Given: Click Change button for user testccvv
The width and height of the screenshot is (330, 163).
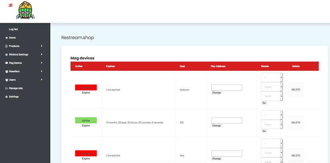Looking at the screenshot, I should 216,92.
